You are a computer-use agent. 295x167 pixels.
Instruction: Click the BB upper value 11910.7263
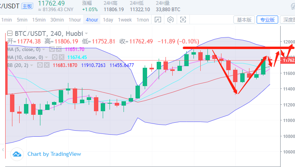(x=93, y=65)
